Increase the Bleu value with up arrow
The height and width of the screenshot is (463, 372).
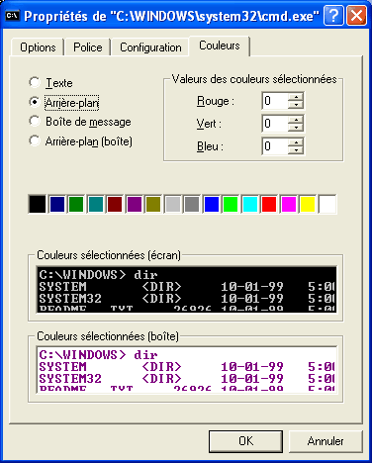pyautogui.click(x=296, y=142)
